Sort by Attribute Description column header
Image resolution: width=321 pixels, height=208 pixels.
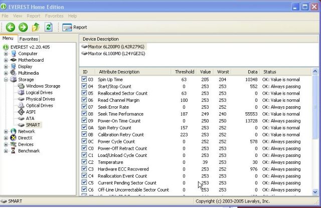133,72
